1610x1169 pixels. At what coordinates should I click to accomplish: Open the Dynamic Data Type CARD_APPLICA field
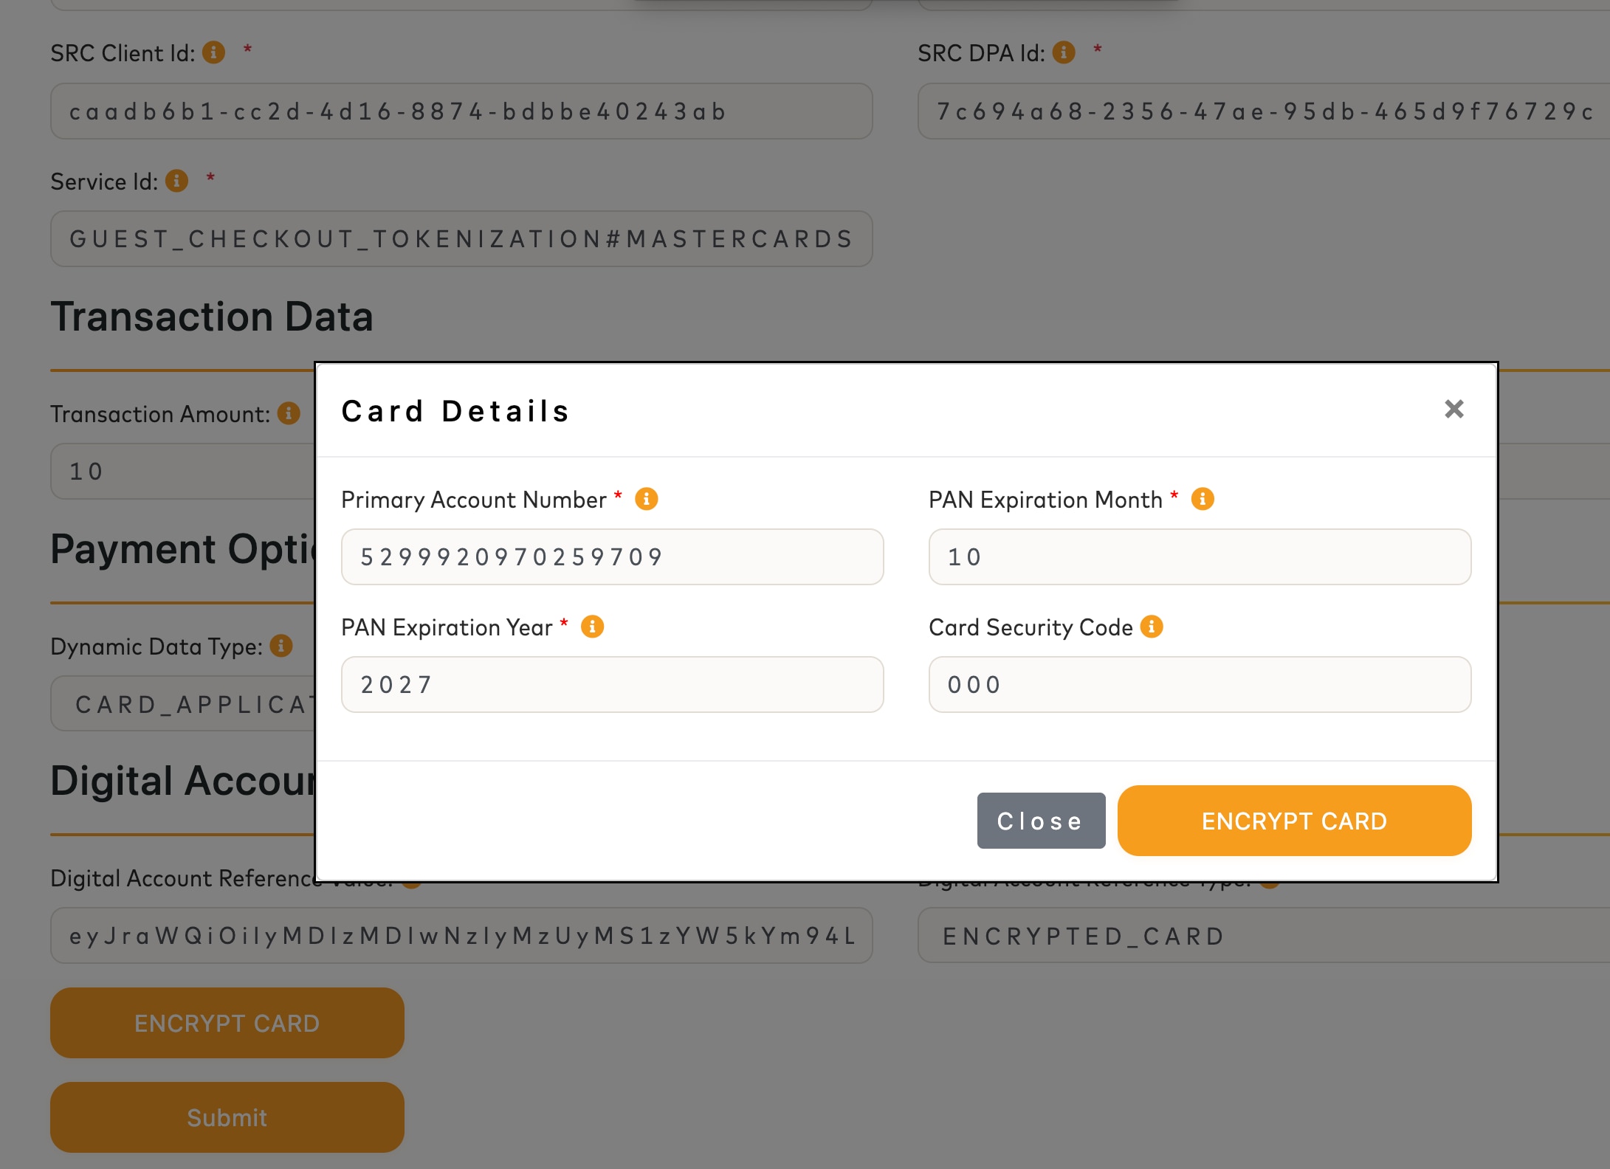pos(183,703)
